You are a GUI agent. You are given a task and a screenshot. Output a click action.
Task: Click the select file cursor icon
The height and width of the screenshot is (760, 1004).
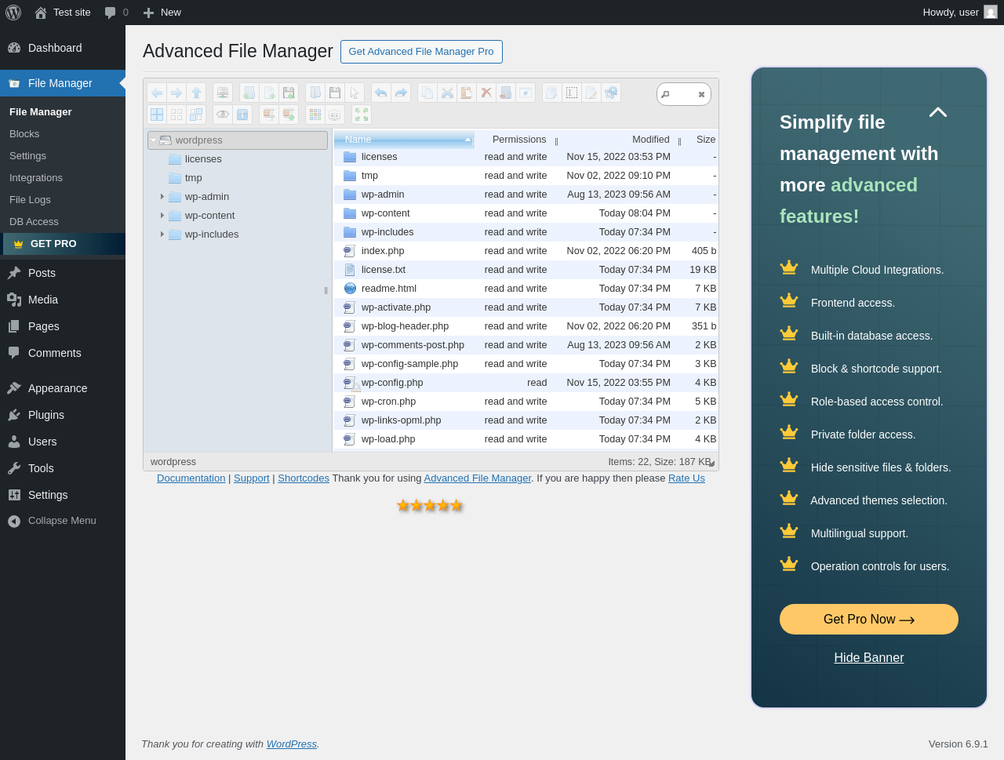point(355,93)
